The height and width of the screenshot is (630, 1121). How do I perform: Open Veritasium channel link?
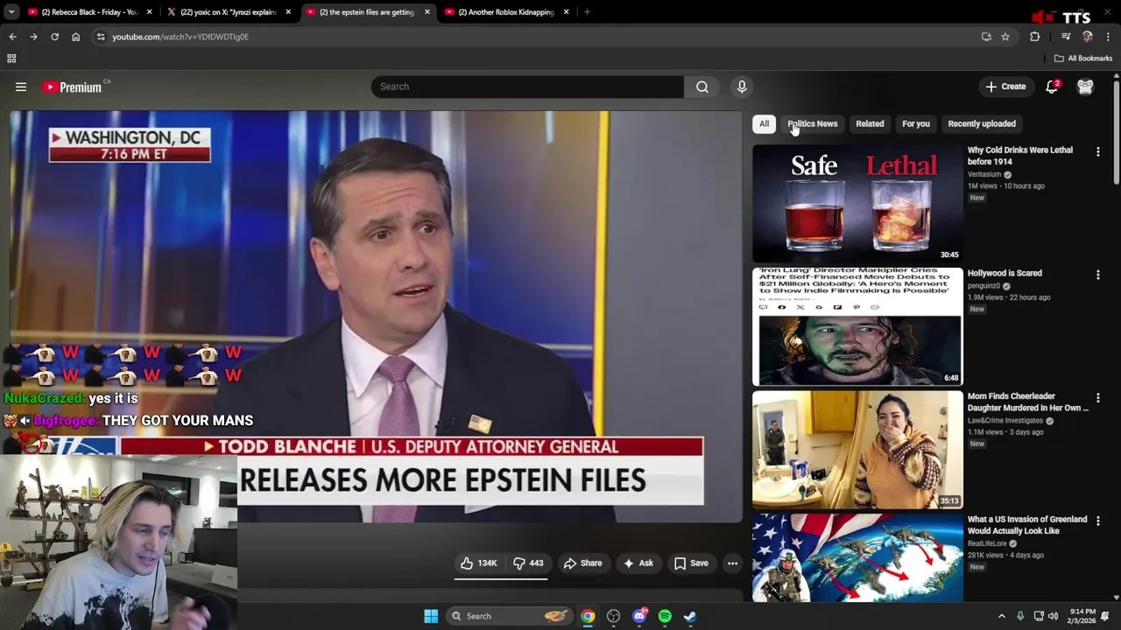coord(984,174)
